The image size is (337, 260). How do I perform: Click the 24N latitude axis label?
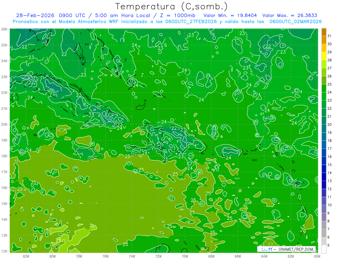pyautogui.click(x=4, y=61)
